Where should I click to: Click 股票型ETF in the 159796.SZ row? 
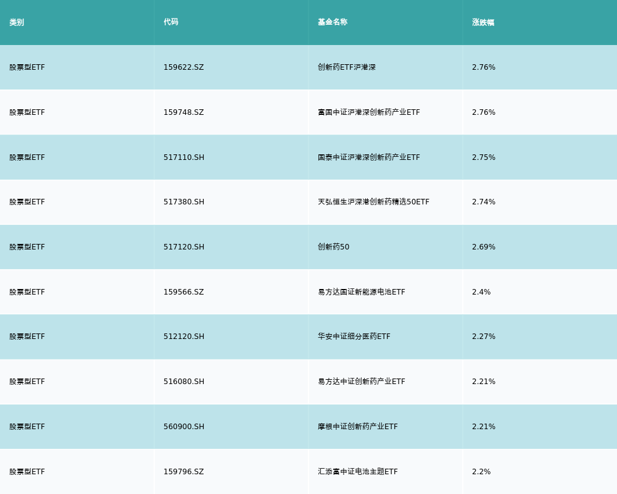(27, 472)
